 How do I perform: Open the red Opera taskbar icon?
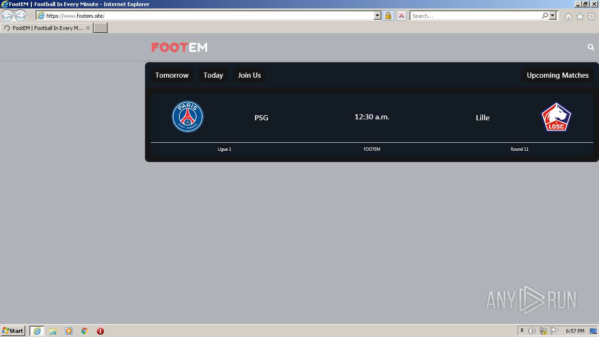(x=100, y=331)
